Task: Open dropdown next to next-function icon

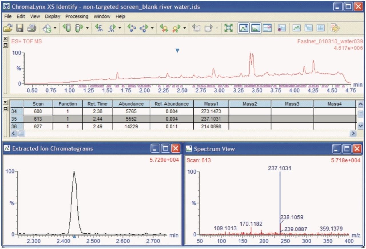Action: 120,28
